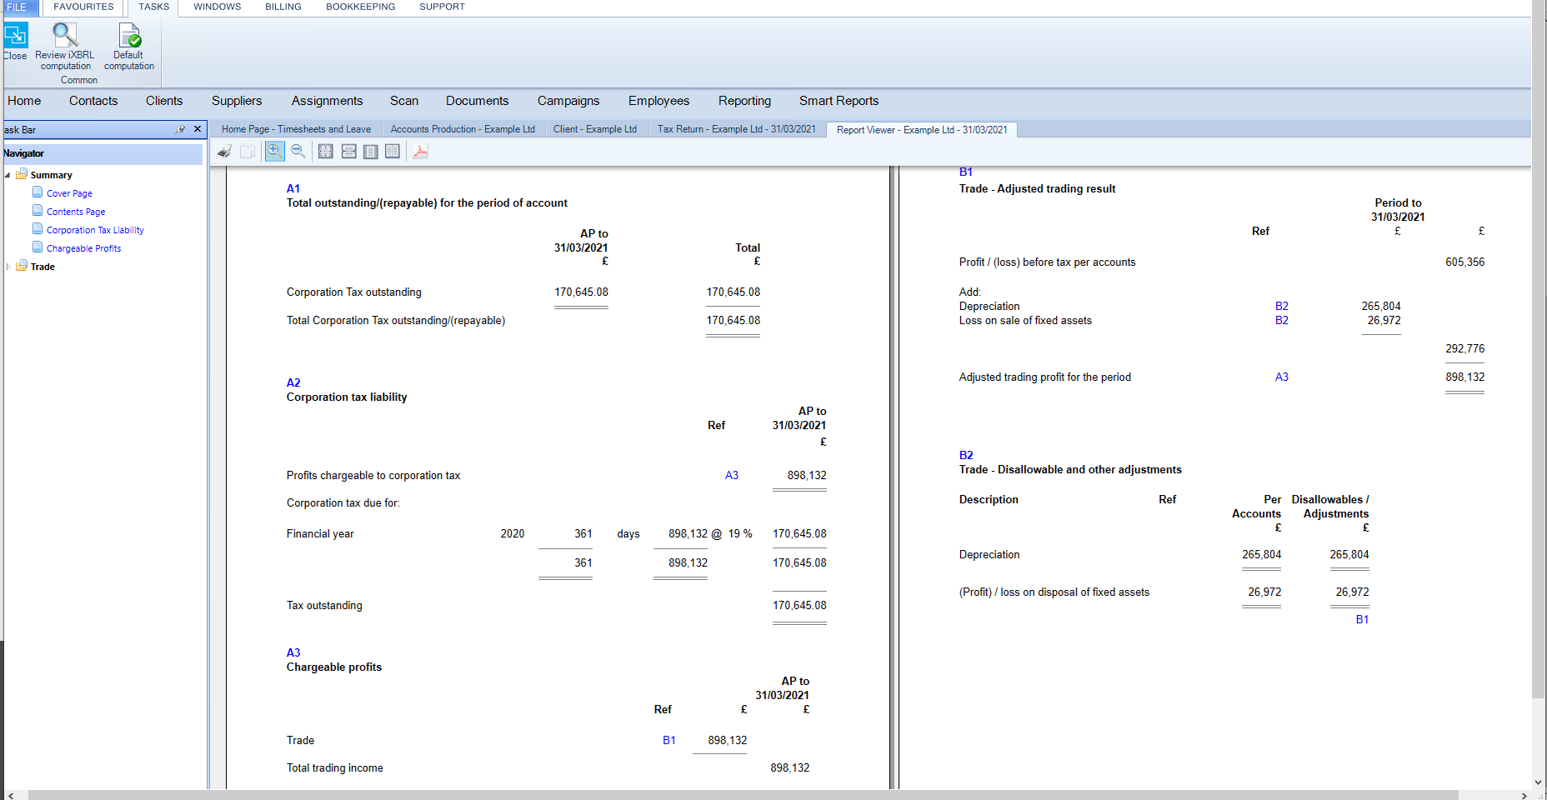1547x800 pixels.
Task: Switch to the BILLING ribbon tab
Action: pos(283,7)
